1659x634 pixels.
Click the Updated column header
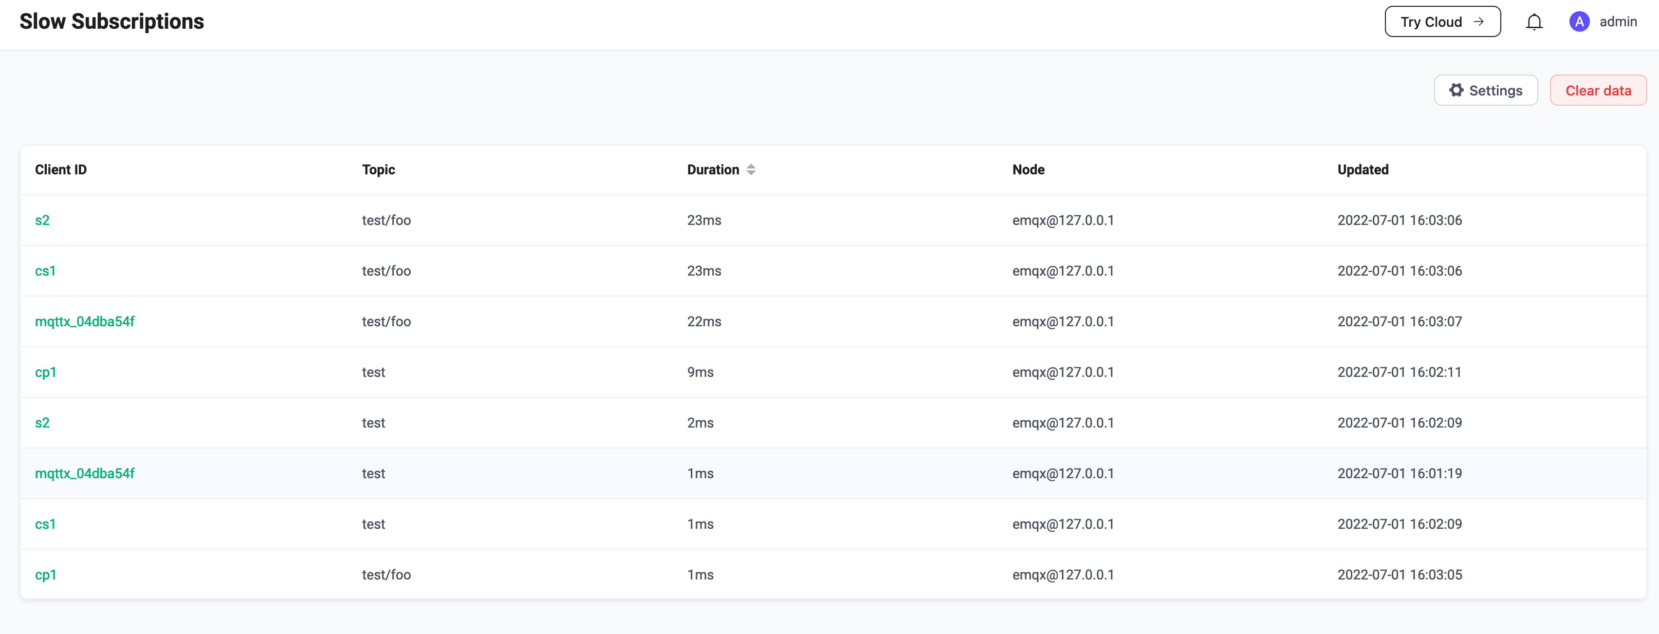tap(1363, 169)
